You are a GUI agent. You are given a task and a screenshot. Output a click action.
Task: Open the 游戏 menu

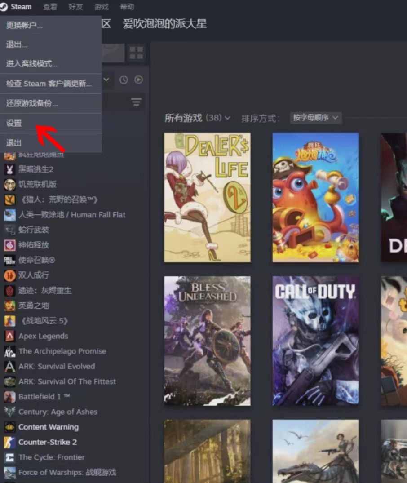pyautogui.click(x=102, y=7)
